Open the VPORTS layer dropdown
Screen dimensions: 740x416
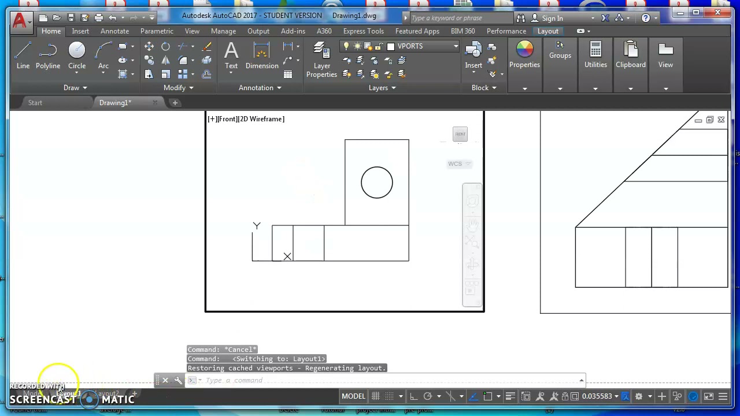tap(456, 46)
